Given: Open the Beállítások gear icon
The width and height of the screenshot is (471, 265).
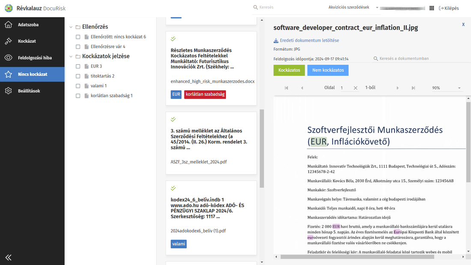Looking at the screenshot, I should point(8,91).
